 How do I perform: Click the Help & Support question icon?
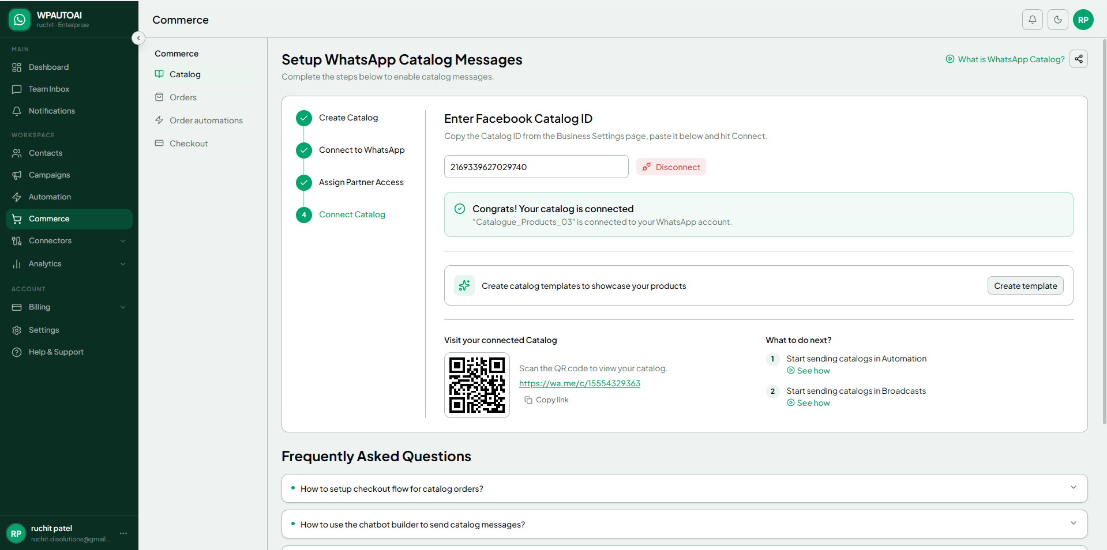[x=17, y=352]
